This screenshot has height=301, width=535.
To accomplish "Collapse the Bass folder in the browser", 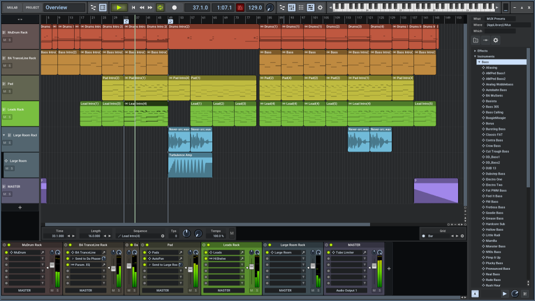I will click(479, 62).
